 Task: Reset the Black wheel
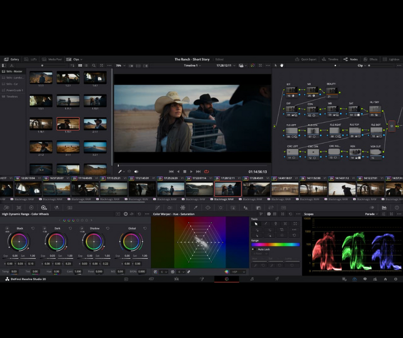(33, 229)
